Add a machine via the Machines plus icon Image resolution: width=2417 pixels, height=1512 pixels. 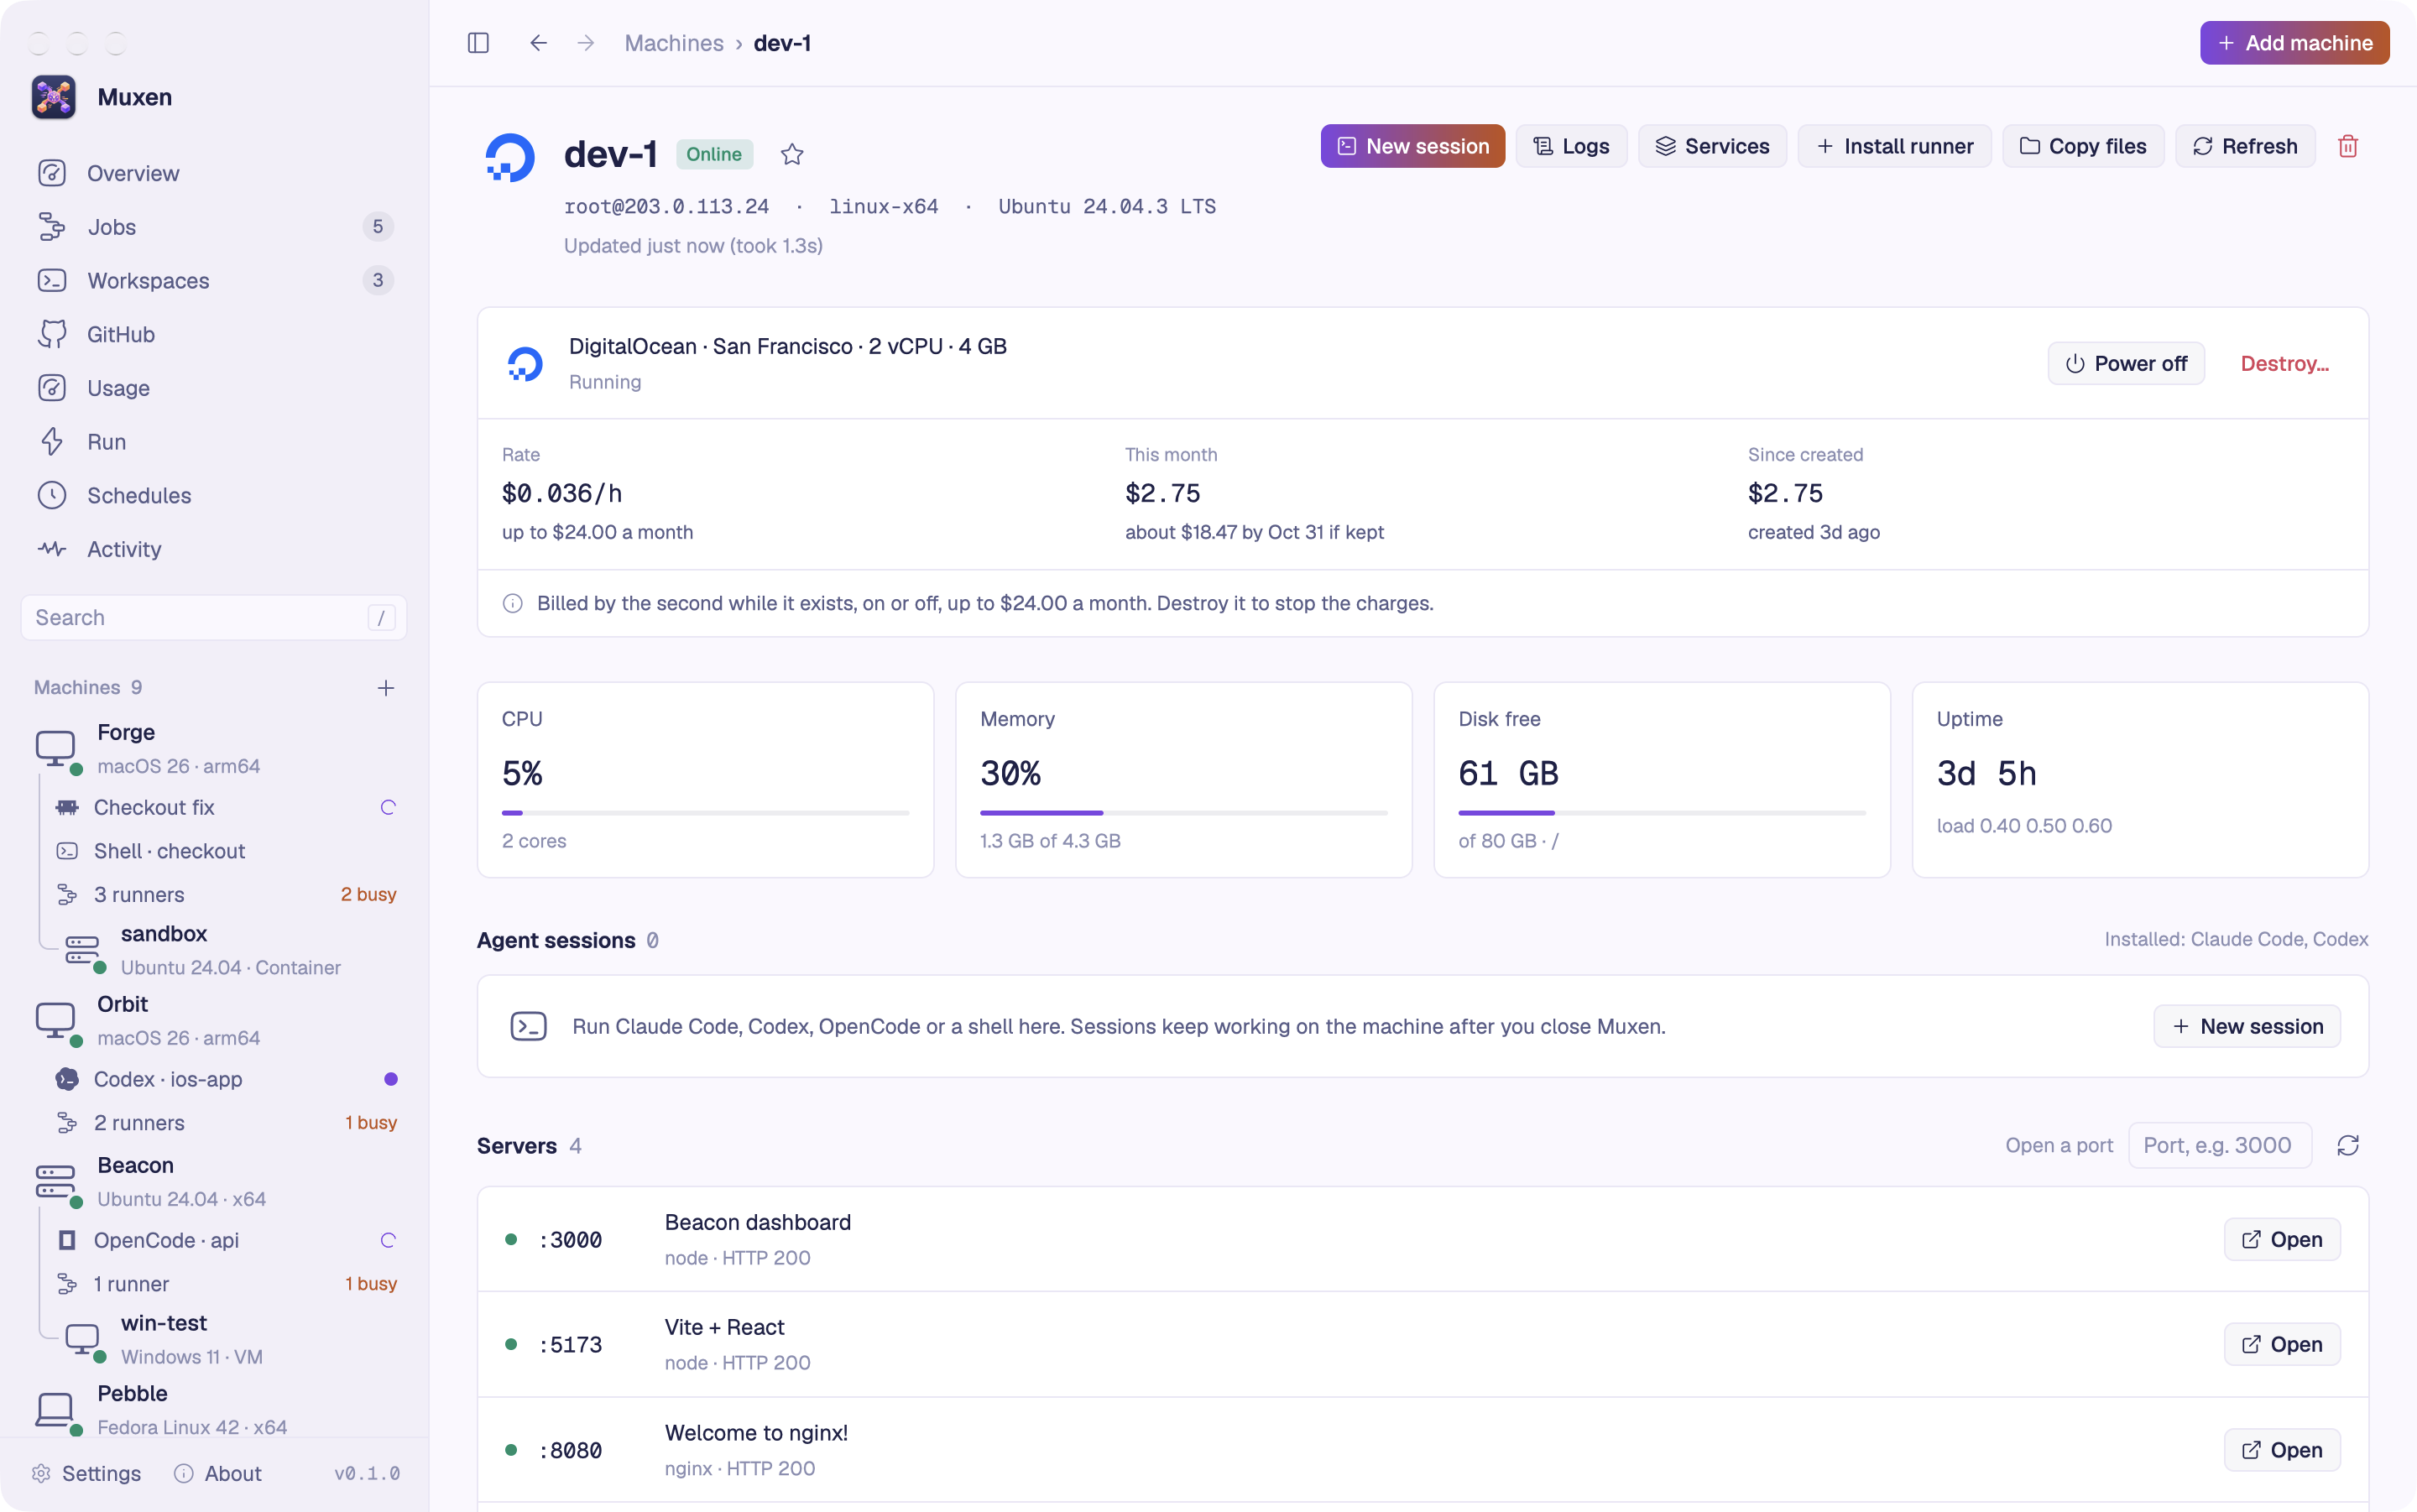tap(386, 687)
